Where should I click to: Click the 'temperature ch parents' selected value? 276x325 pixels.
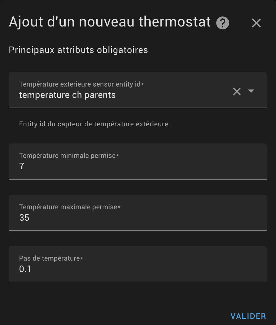pyautogui.click(x=68, y=95)
